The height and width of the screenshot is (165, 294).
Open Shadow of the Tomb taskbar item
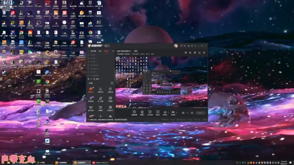coord(100,163)
